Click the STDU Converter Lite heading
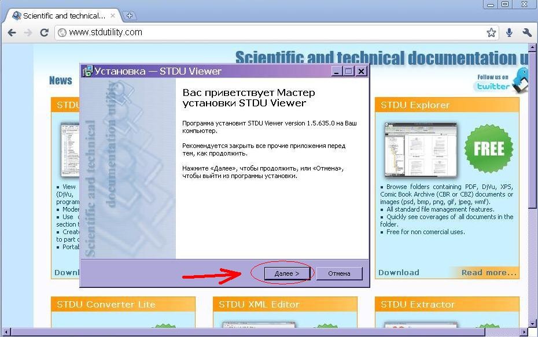This screenshot has height=337, width=538. point(106,305)
